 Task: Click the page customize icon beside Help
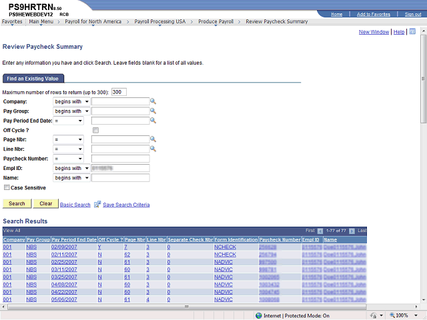pos(412,31)
